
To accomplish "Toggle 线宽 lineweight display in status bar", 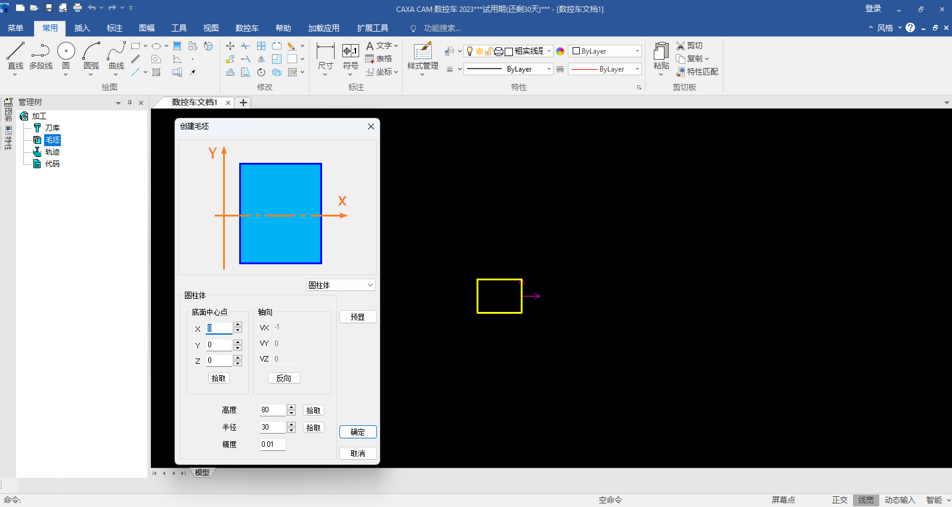I will pyautogui.click(x=866, y=500).
